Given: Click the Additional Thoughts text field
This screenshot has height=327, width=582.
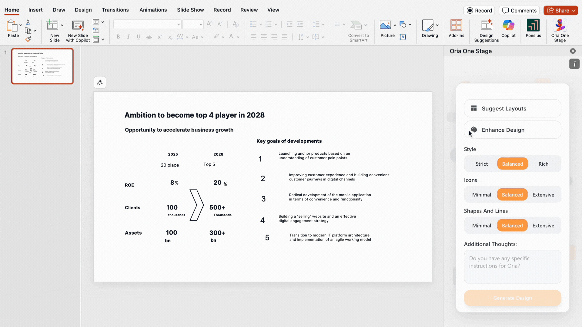Looking at the screenshot, I should pyautogui.click(x=512, y=266).
